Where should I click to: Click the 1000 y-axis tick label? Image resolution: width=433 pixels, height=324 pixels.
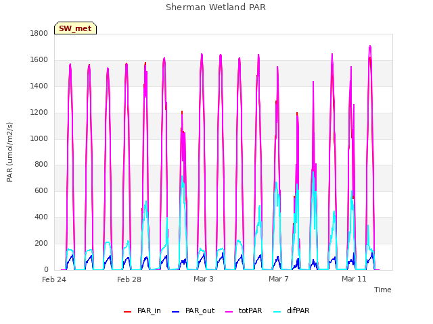point(39,138)
